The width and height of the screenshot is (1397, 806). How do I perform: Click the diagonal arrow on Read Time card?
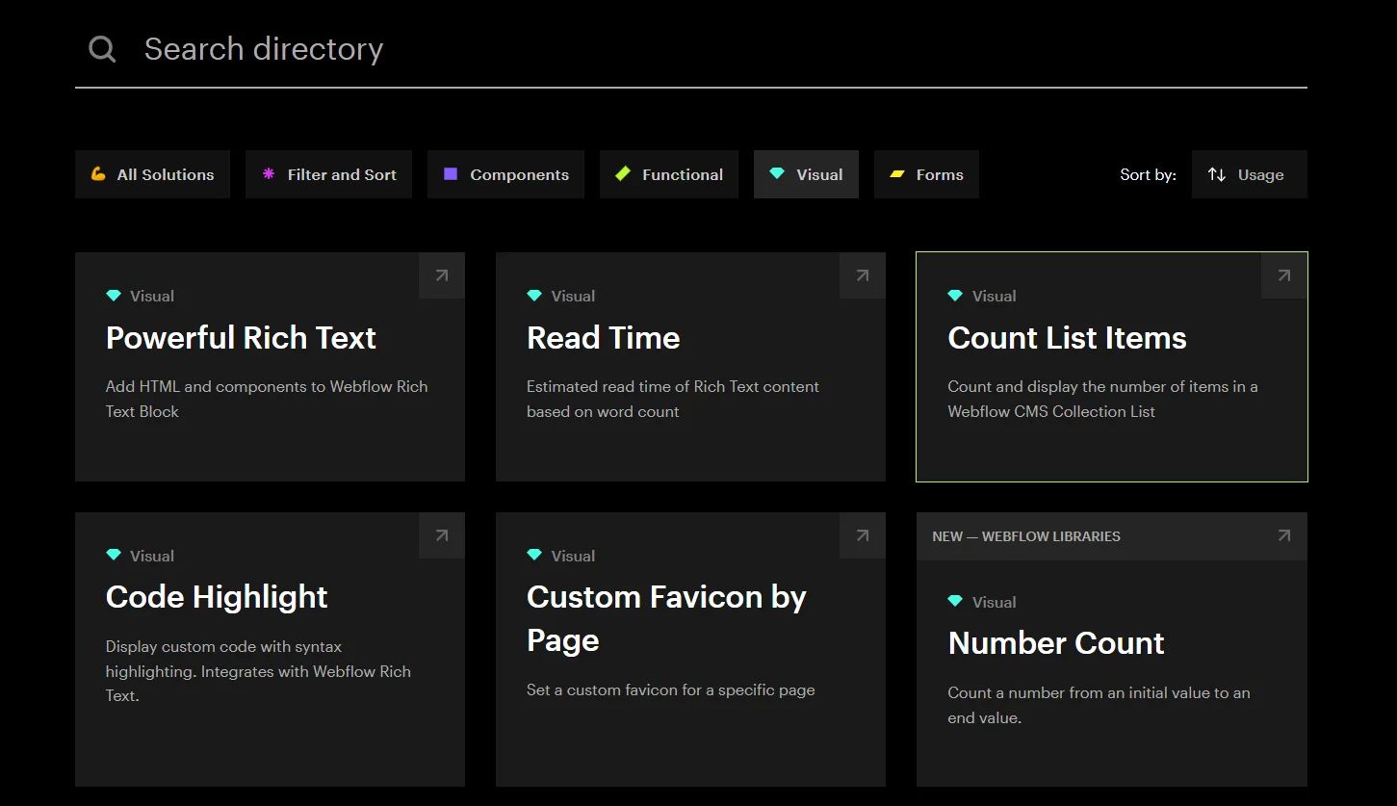pyautogui.click(x=862, y=275)
